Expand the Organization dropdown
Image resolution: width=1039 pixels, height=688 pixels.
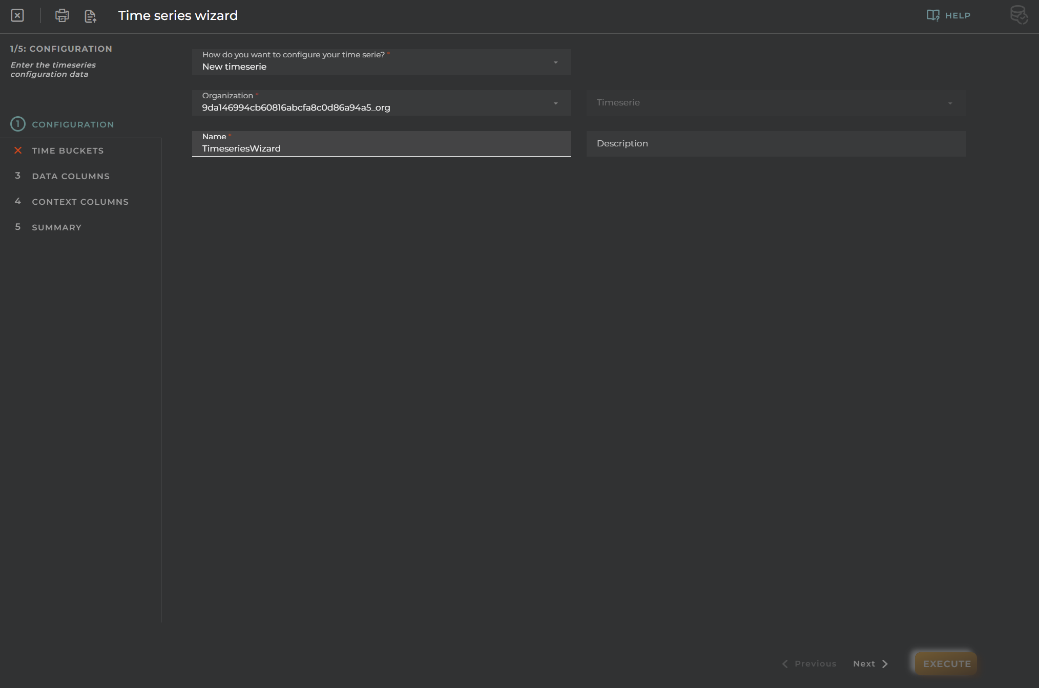pyautogui.click(x=381, y=102)
